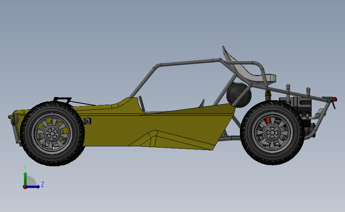The image size is (345, 212).
Task: Select the side marker light near front wheel
Action: pos(88,121)
